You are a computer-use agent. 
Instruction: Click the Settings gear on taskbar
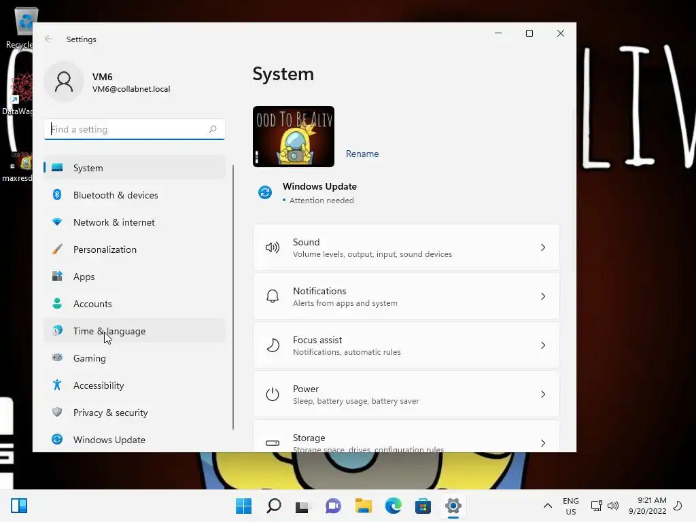(453, 506)
